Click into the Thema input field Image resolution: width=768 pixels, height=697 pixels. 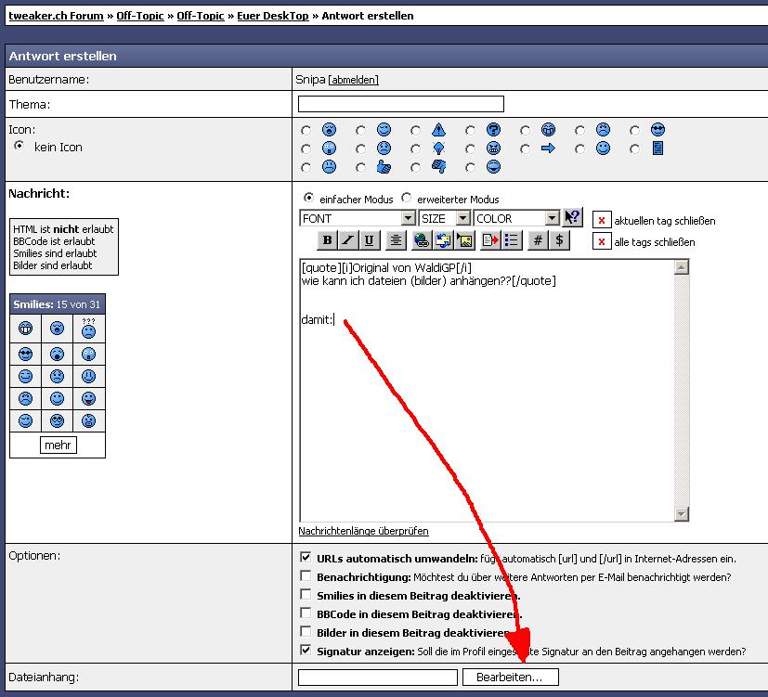coord(400,104)
